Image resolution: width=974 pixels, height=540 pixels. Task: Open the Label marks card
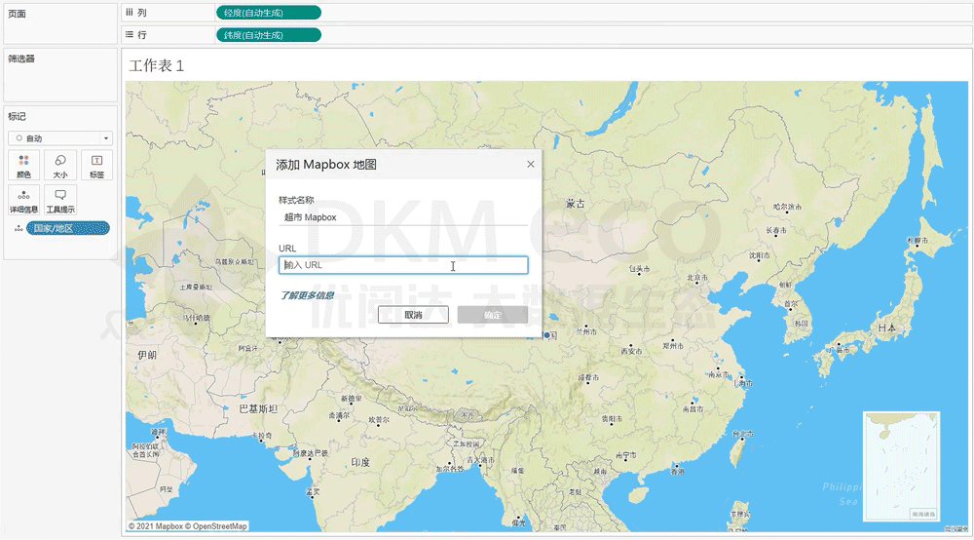tap(96, 166)
